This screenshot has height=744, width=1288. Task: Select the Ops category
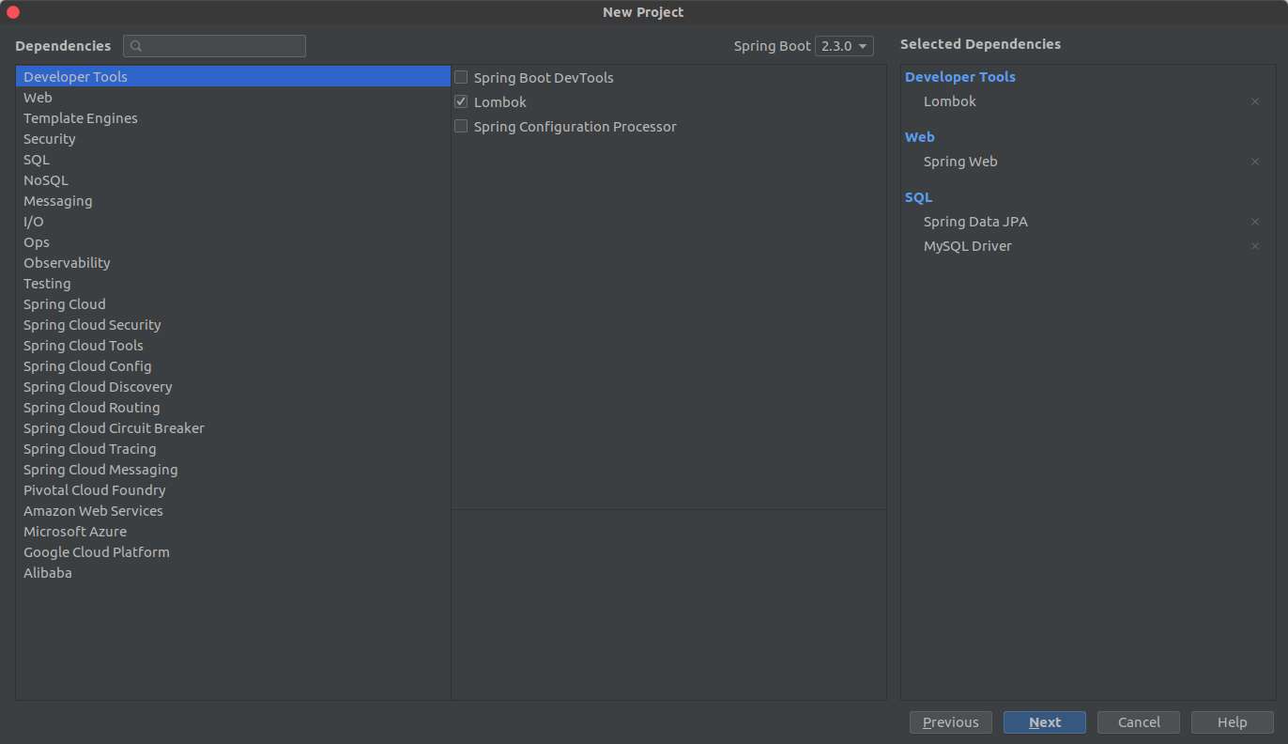click(233, 242)
